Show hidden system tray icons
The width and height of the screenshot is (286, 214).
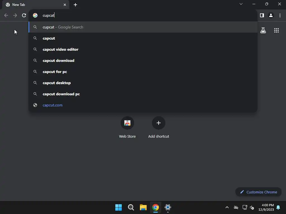point(227,207)
